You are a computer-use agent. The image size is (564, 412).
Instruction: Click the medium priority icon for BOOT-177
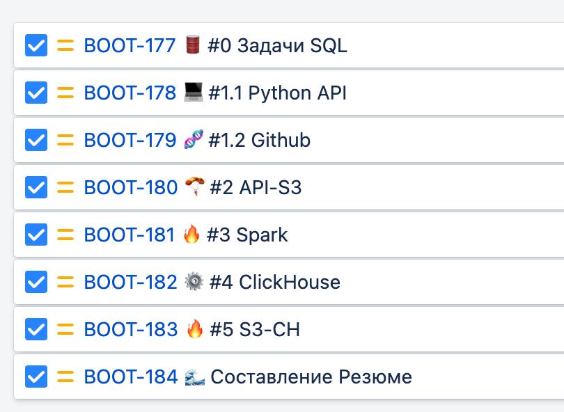point(65,45)
